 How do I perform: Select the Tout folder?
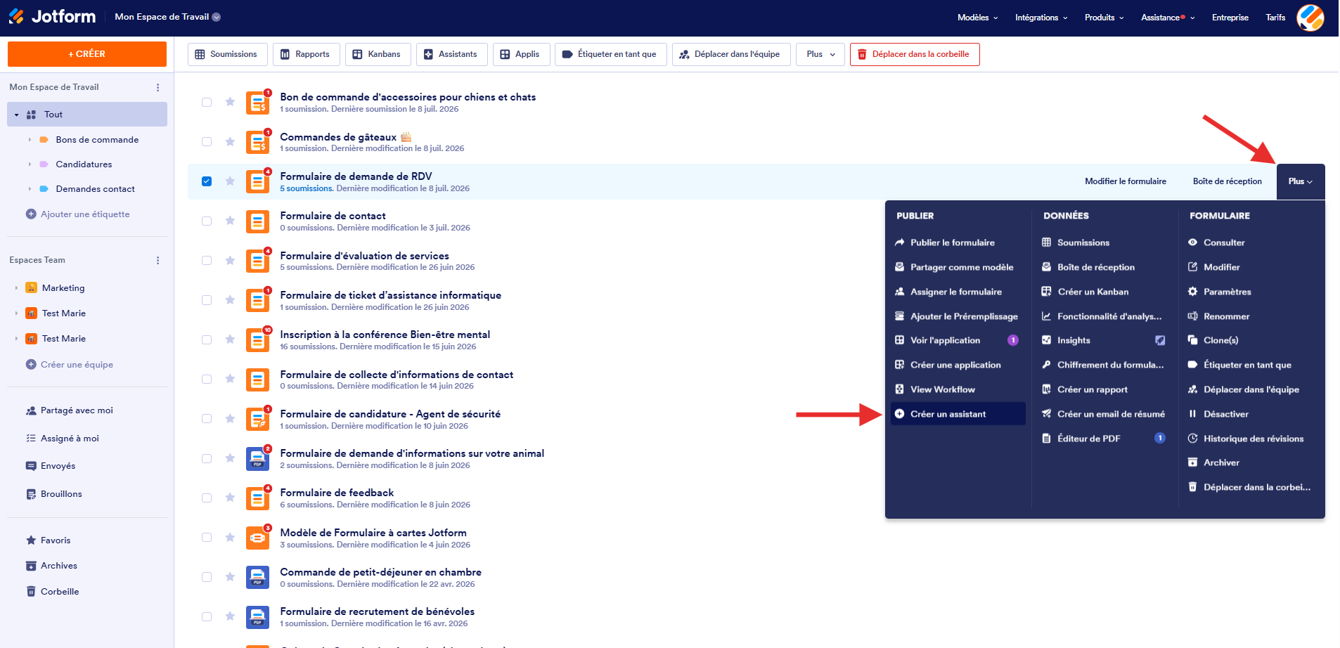click(87, 115)
